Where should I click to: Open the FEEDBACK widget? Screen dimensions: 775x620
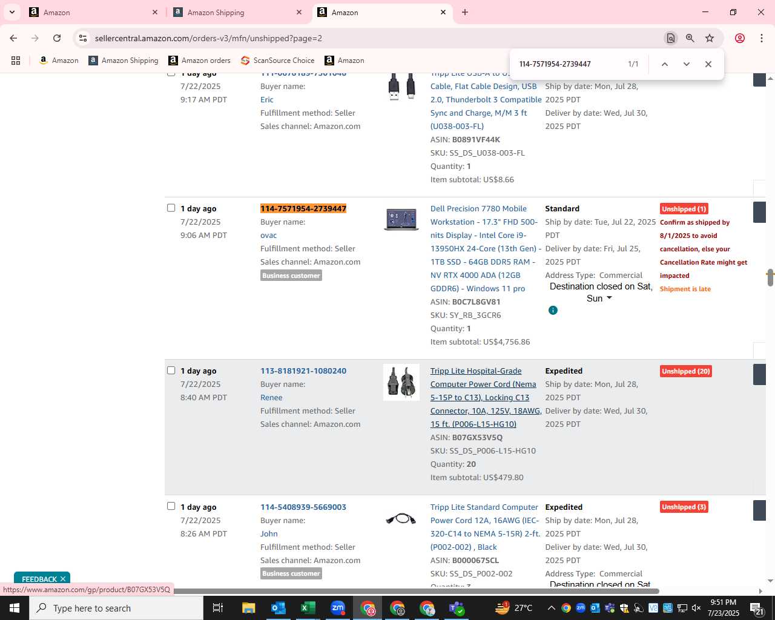tap(39, 579)
